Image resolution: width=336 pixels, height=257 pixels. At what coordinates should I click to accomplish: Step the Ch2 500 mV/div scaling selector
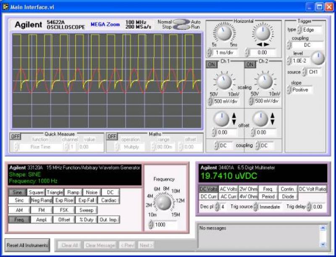251,101
